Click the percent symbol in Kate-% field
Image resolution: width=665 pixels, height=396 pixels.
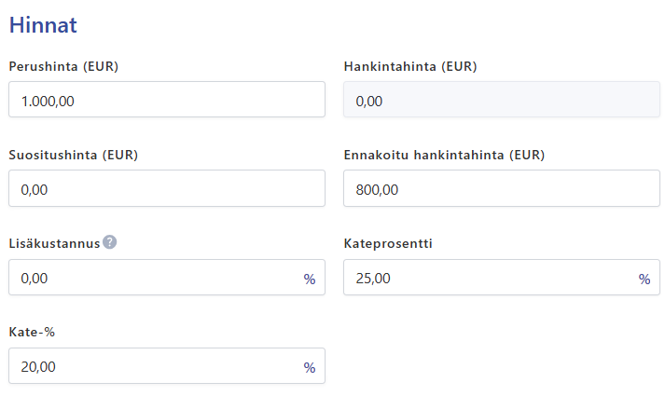pyautogui.click(x=310, y=368)
